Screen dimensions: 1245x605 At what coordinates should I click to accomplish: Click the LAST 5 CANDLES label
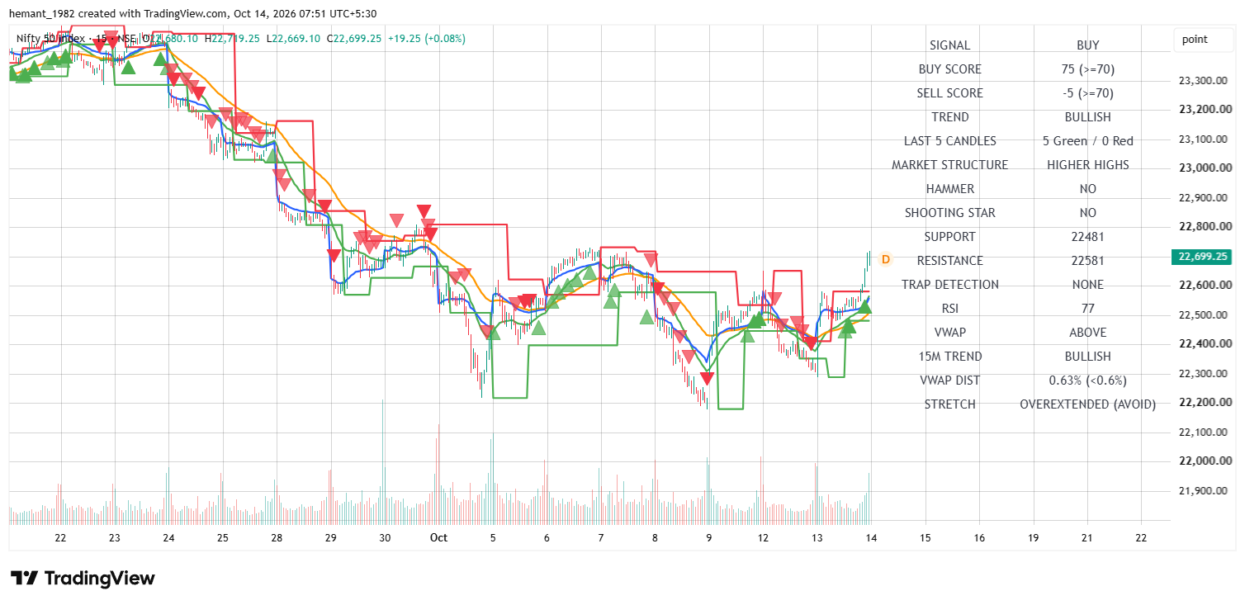(949, 141)
